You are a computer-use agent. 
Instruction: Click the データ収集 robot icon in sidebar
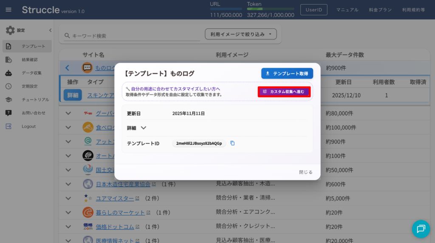coord(8,73)
